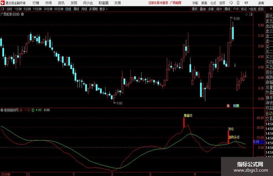
Task: Open the 问小达 menu
Action: 88,3
